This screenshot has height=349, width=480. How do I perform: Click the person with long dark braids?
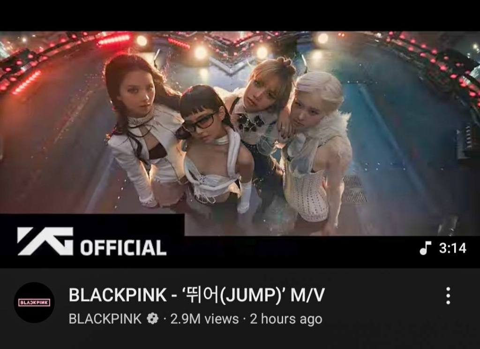[x=144, y=129]
